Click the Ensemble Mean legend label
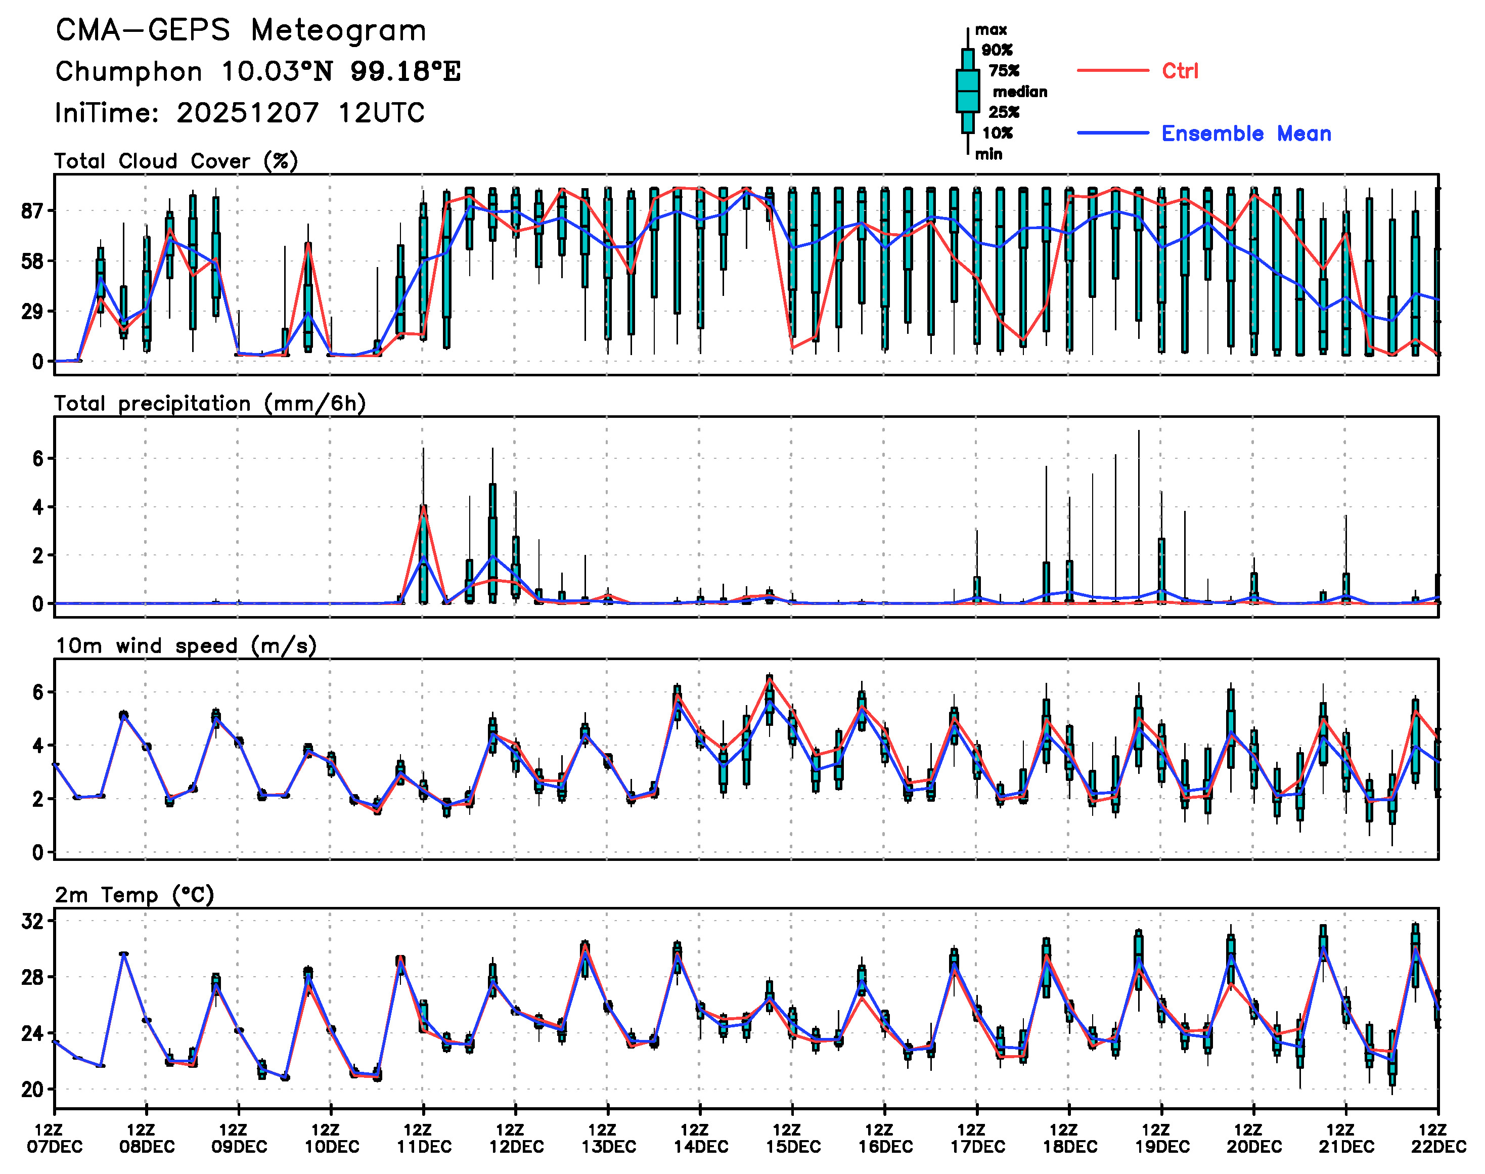This screenshot has height=1174, width=1485. (1246, 134)
